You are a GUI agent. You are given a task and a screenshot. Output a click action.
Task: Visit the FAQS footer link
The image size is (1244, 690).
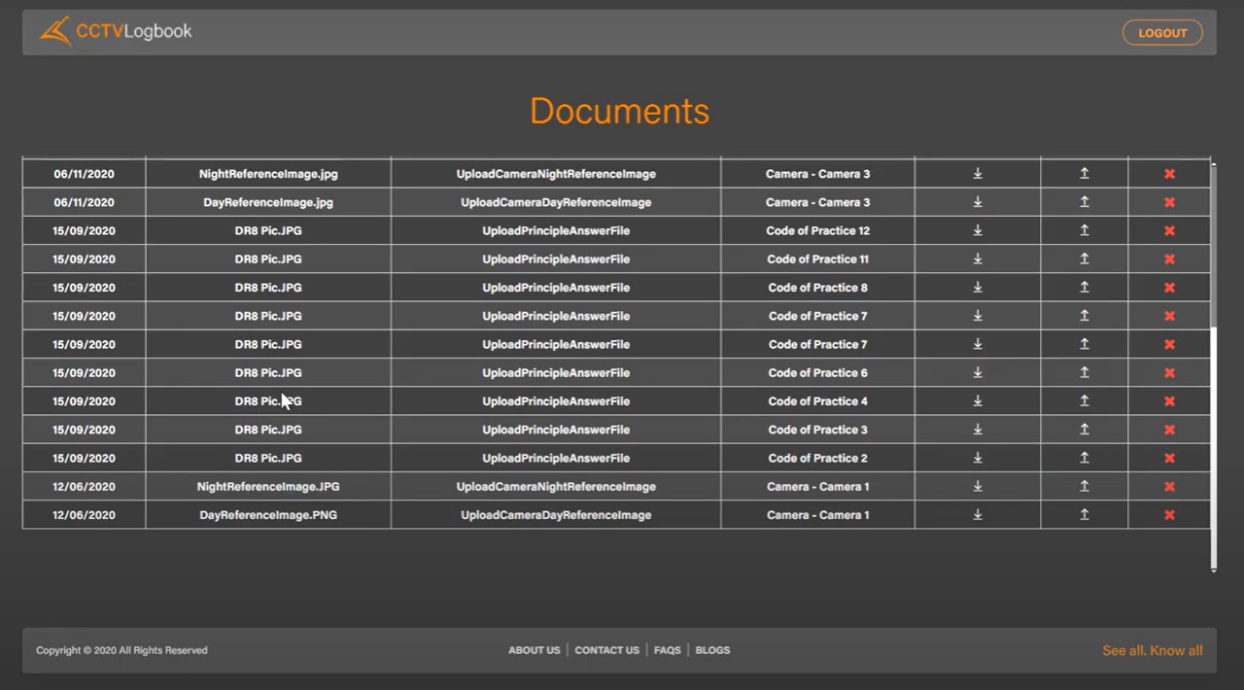tap(668, 650)
